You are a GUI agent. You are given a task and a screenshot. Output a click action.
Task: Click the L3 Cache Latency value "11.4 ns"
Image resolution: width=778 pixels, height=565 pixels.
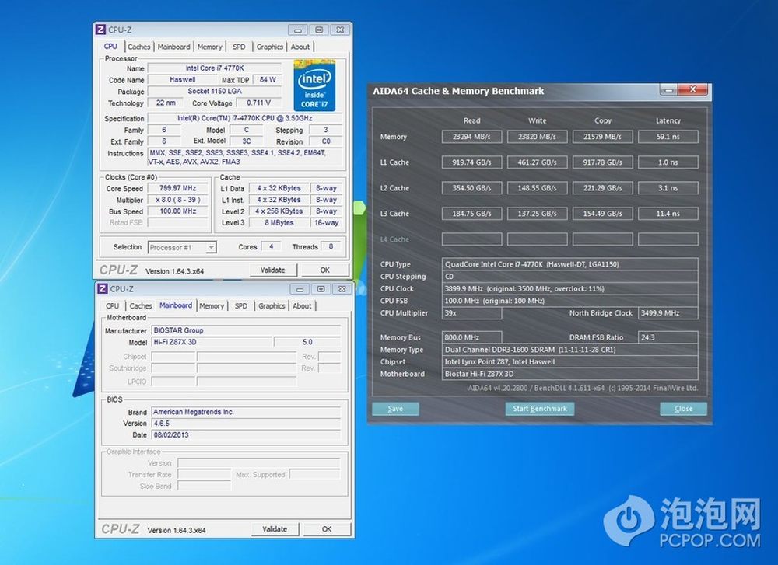click(x=668, y=214)
